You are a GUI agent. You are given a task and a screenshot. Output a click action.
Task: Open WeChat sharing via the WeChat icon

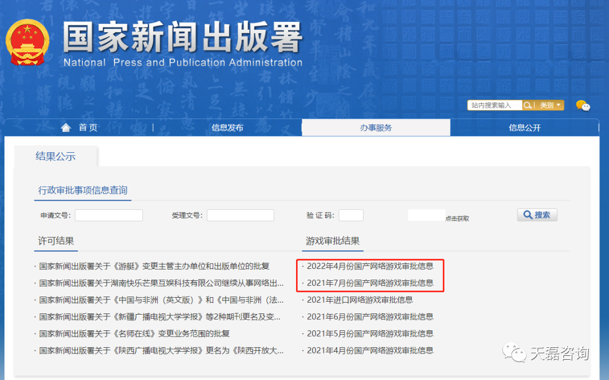[582, 105]
